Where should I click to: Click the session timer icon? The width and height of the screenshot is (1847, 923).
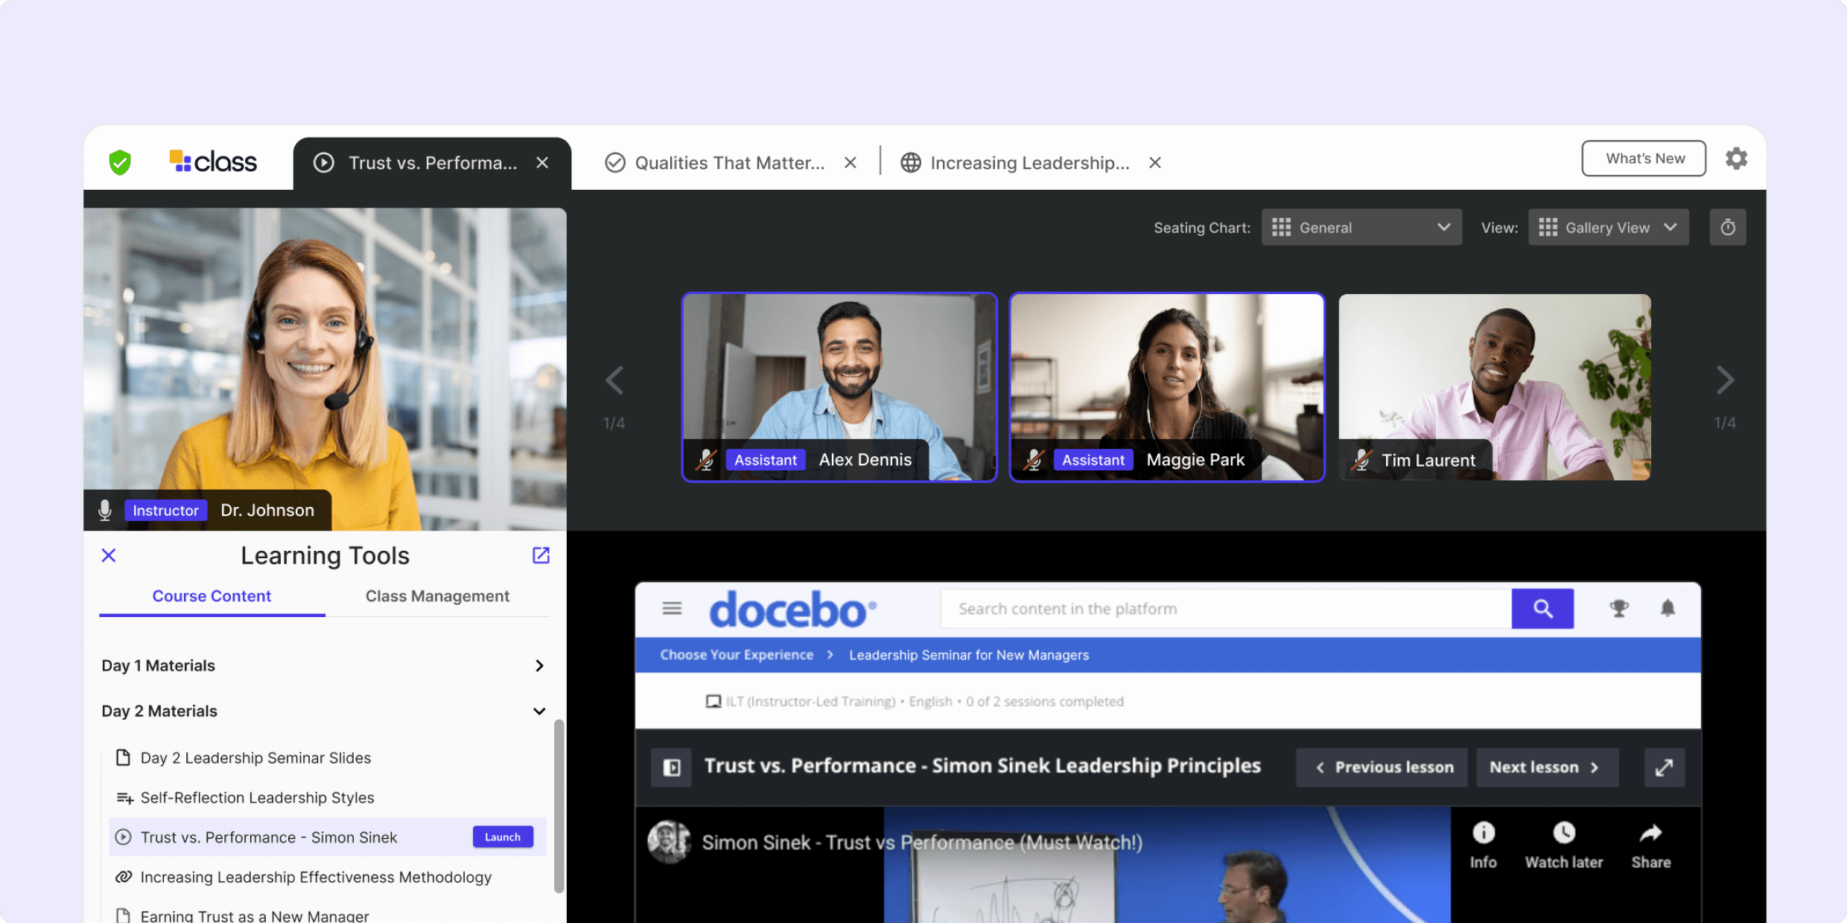coord(1728,227)
